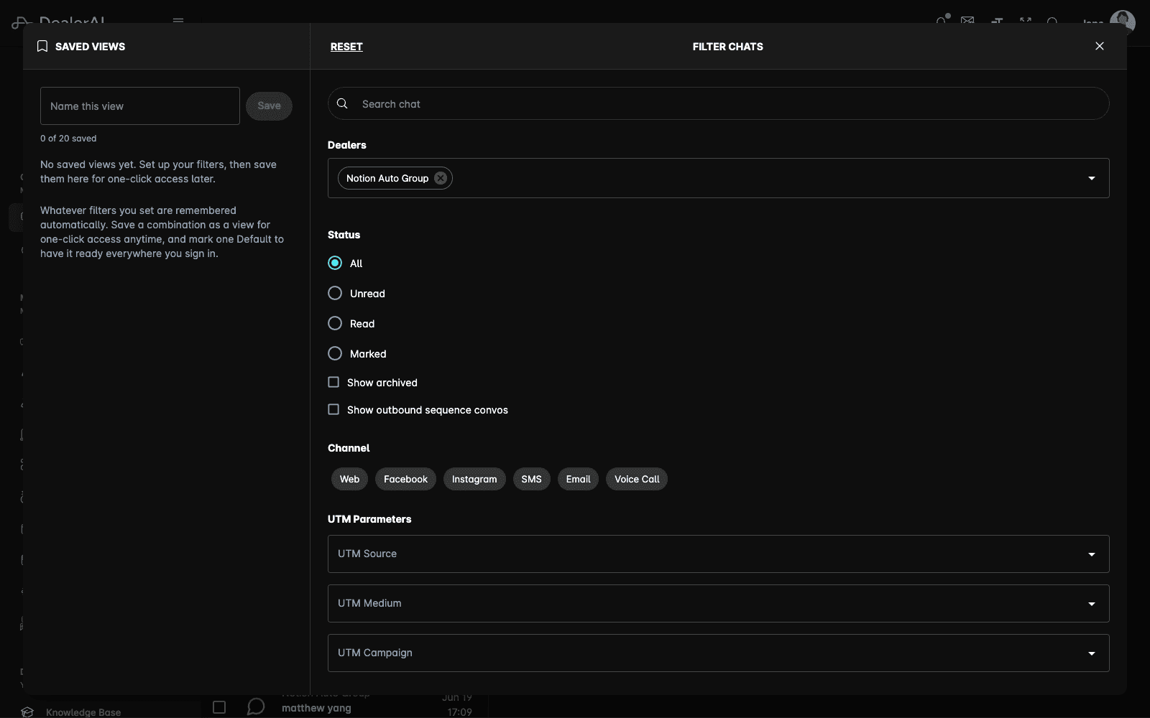Select the Email channel chip
Screen dimensions: 1150x718
(x=578, y=479)
